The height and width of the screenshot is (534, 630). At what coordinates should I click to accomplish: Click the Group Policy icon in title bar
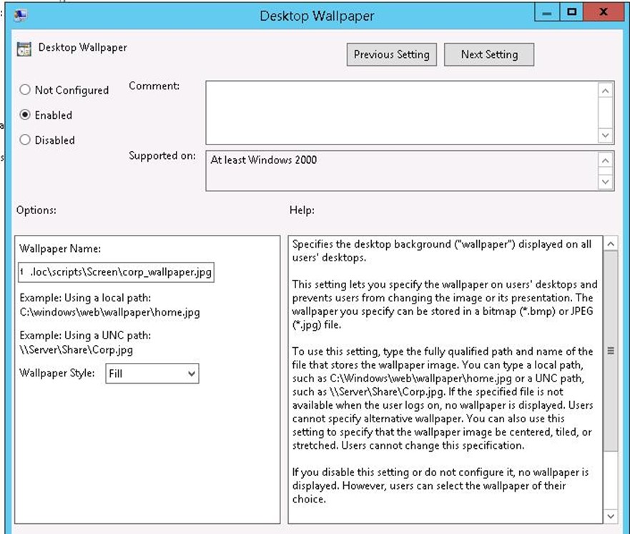(21, 15)
